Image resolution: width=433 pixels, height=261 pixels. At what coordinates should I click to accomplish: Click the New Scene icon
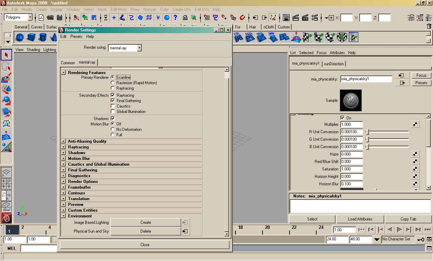pos(41,18)
